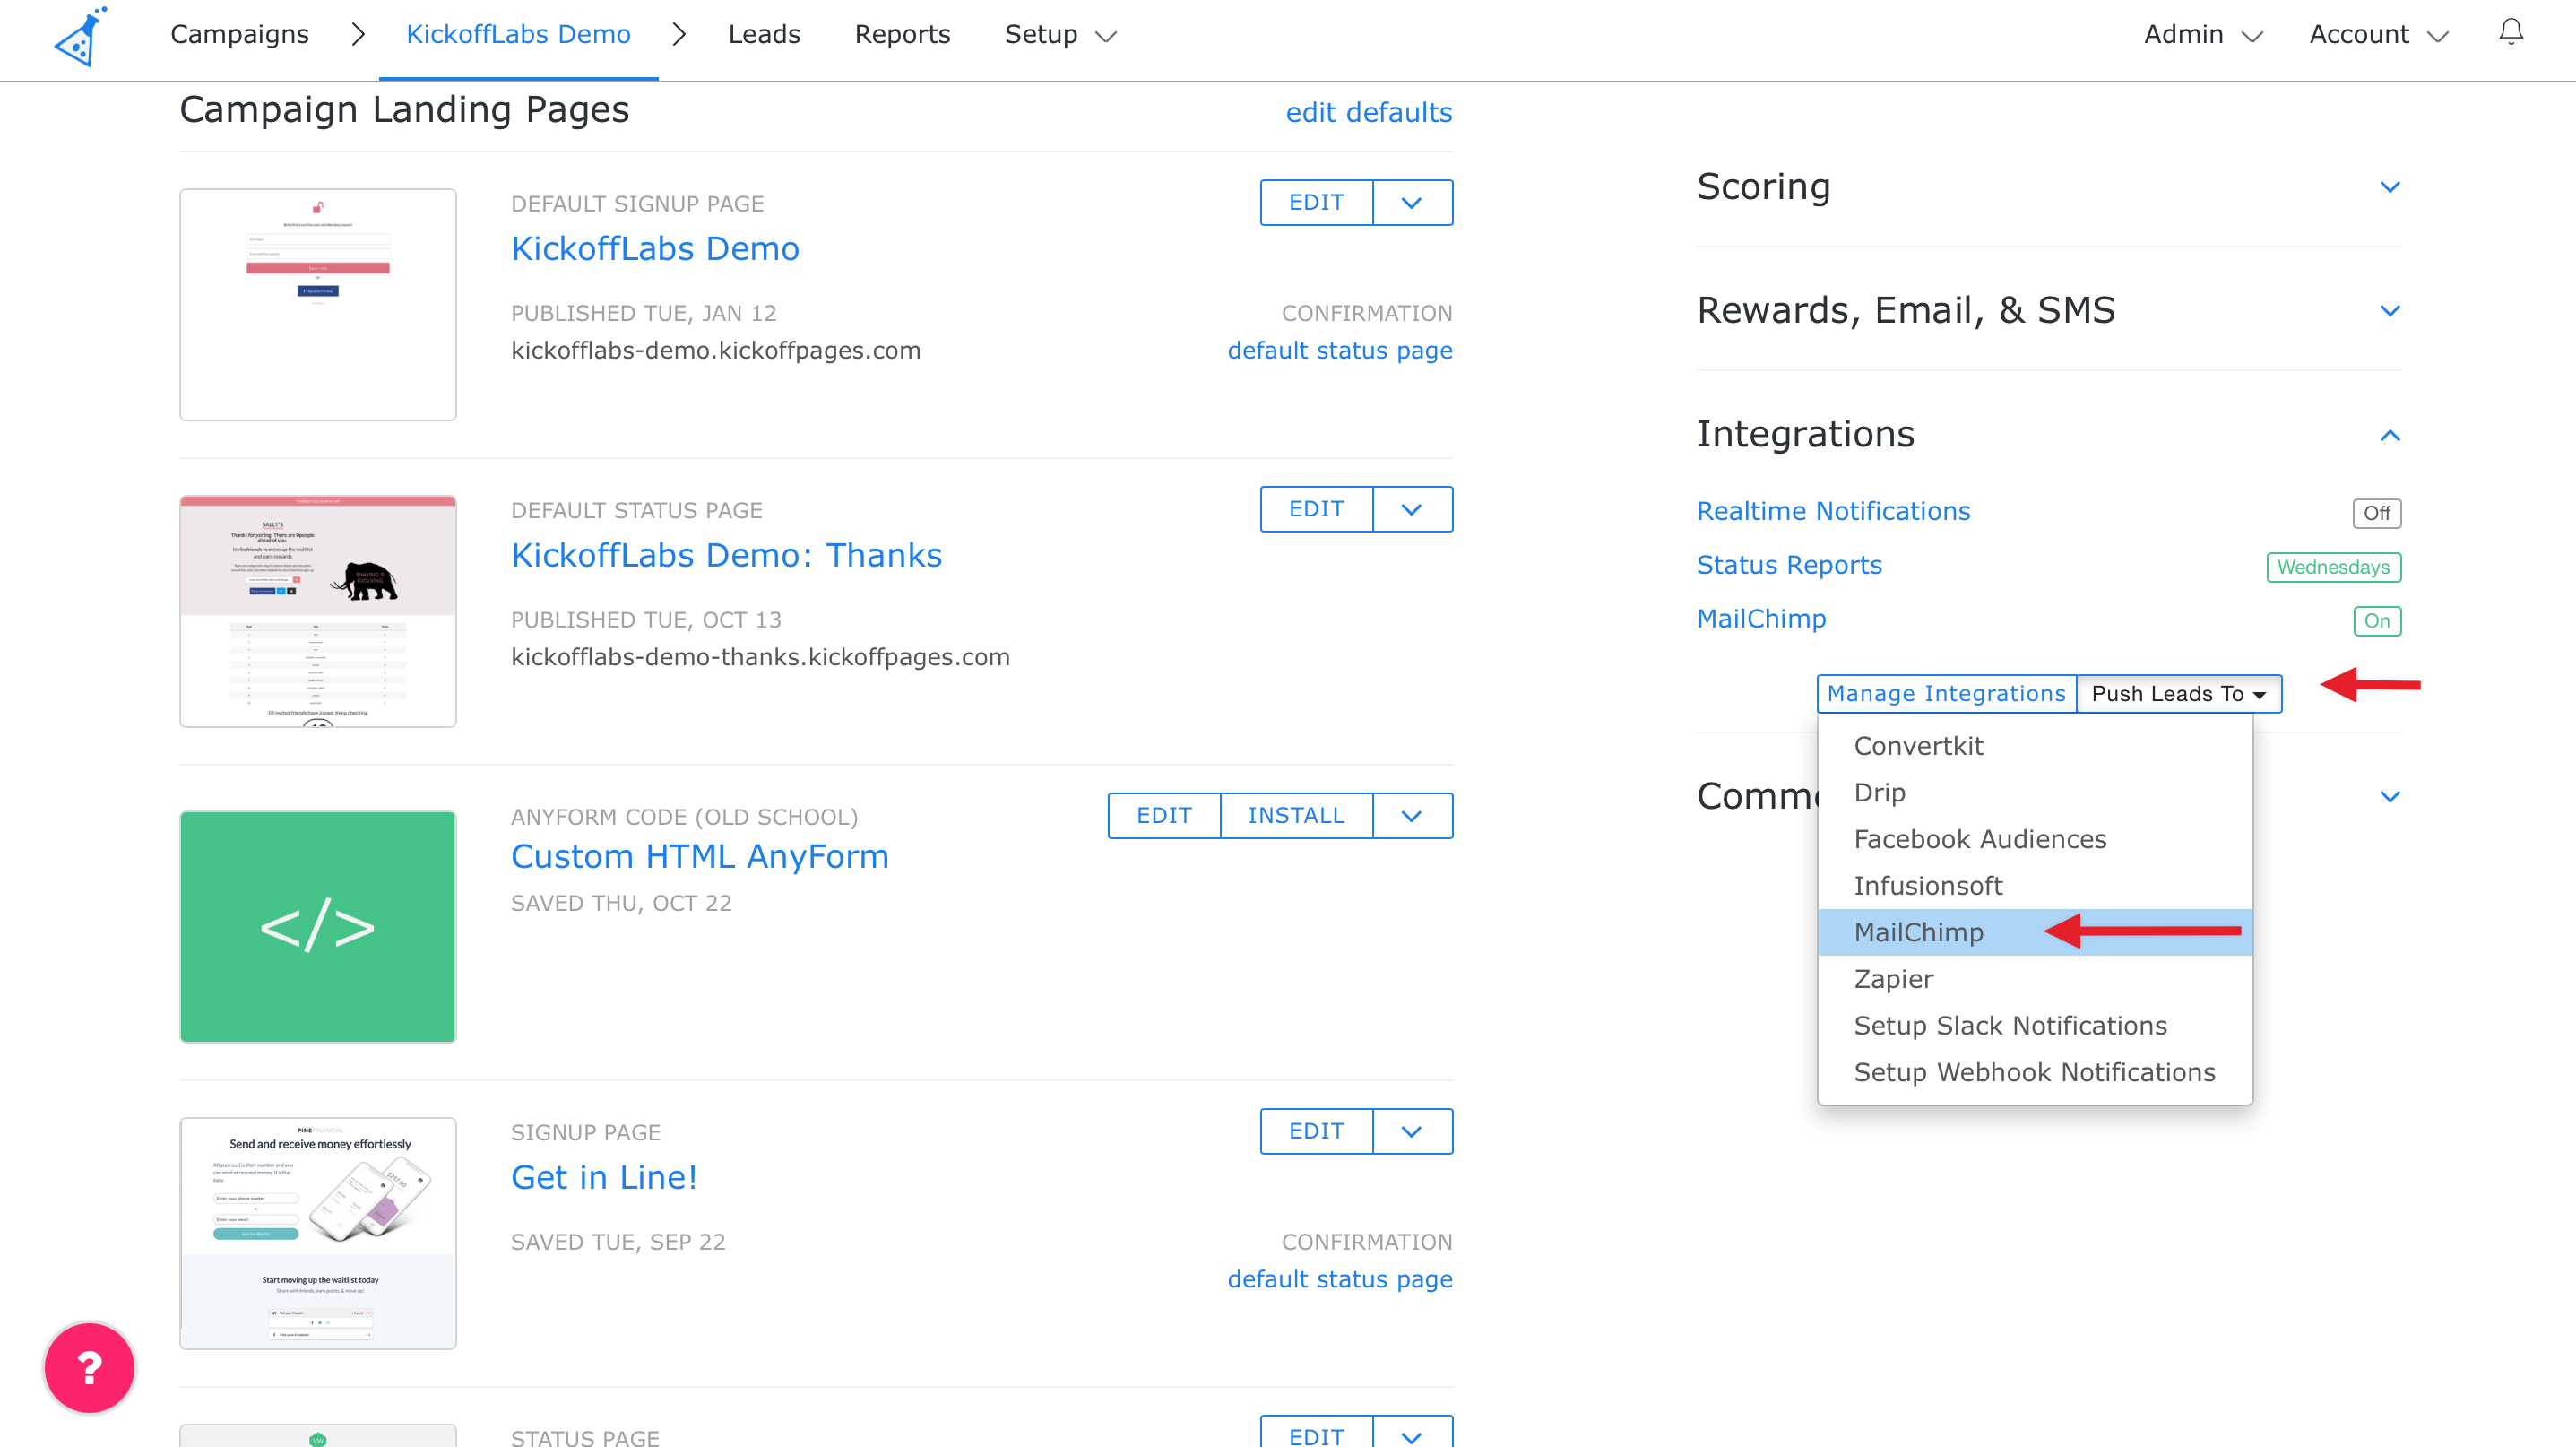Edit the KickoffLabs Demo: Thanks page

click(x=1316, y=509)
